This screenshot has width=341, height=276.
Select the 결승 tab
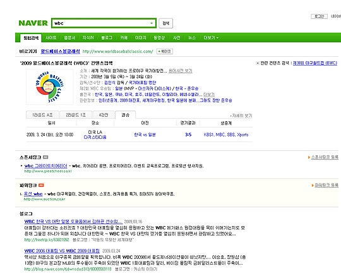pos(125,115)
